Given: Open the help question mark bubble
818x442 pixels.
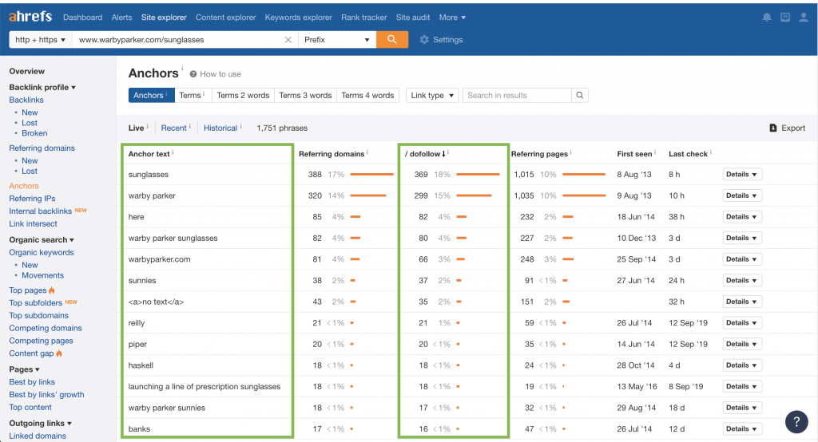Looking at the screenshot, I should pyautogui.click(x=796, y=421).
